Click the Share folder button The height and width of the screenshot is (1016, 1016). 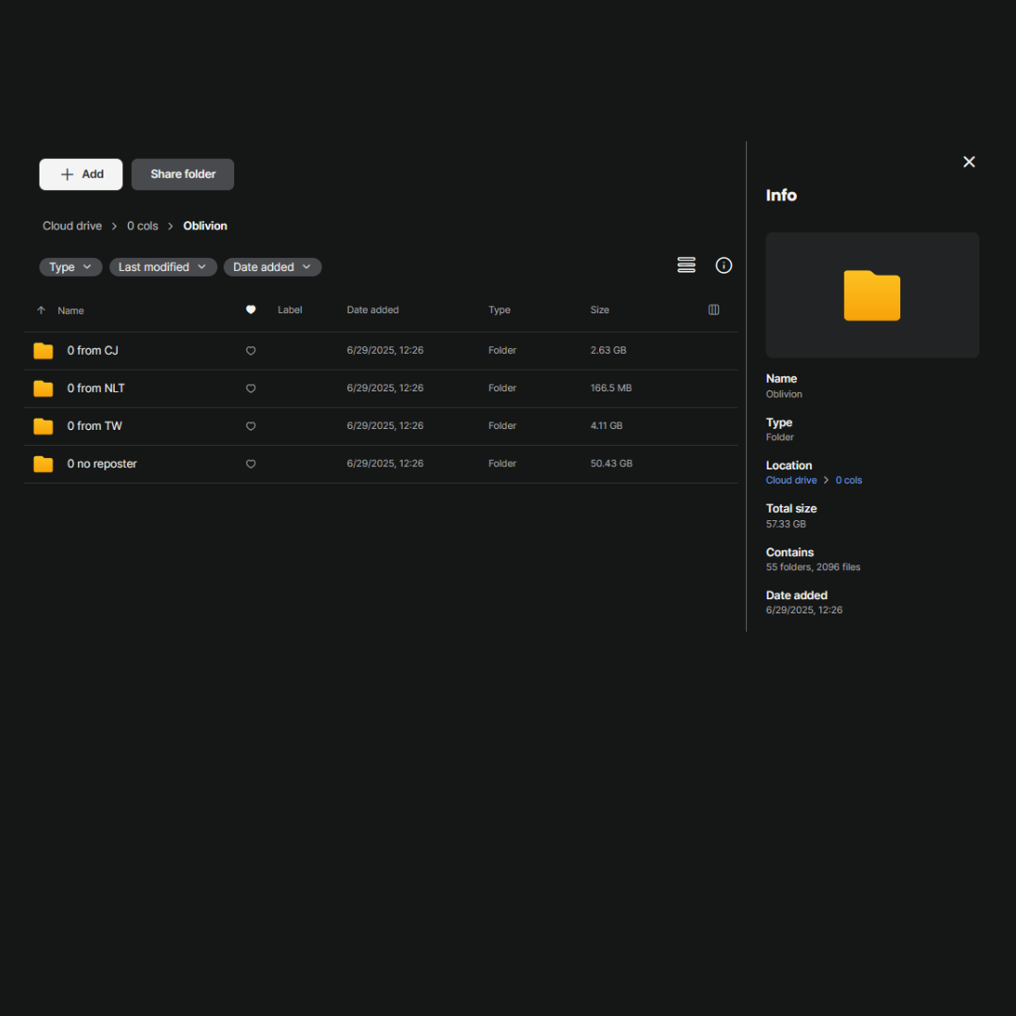(183, 174)
